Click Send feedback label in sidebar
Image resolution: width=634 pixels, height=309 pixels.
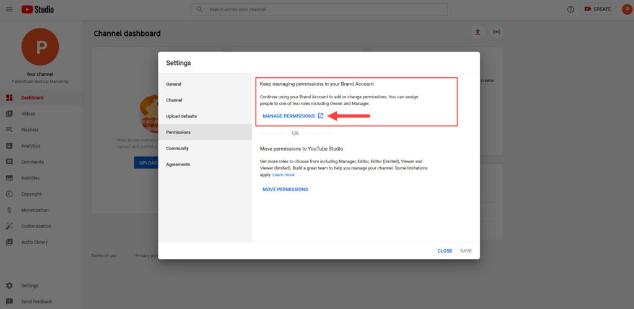click(37, 302)
